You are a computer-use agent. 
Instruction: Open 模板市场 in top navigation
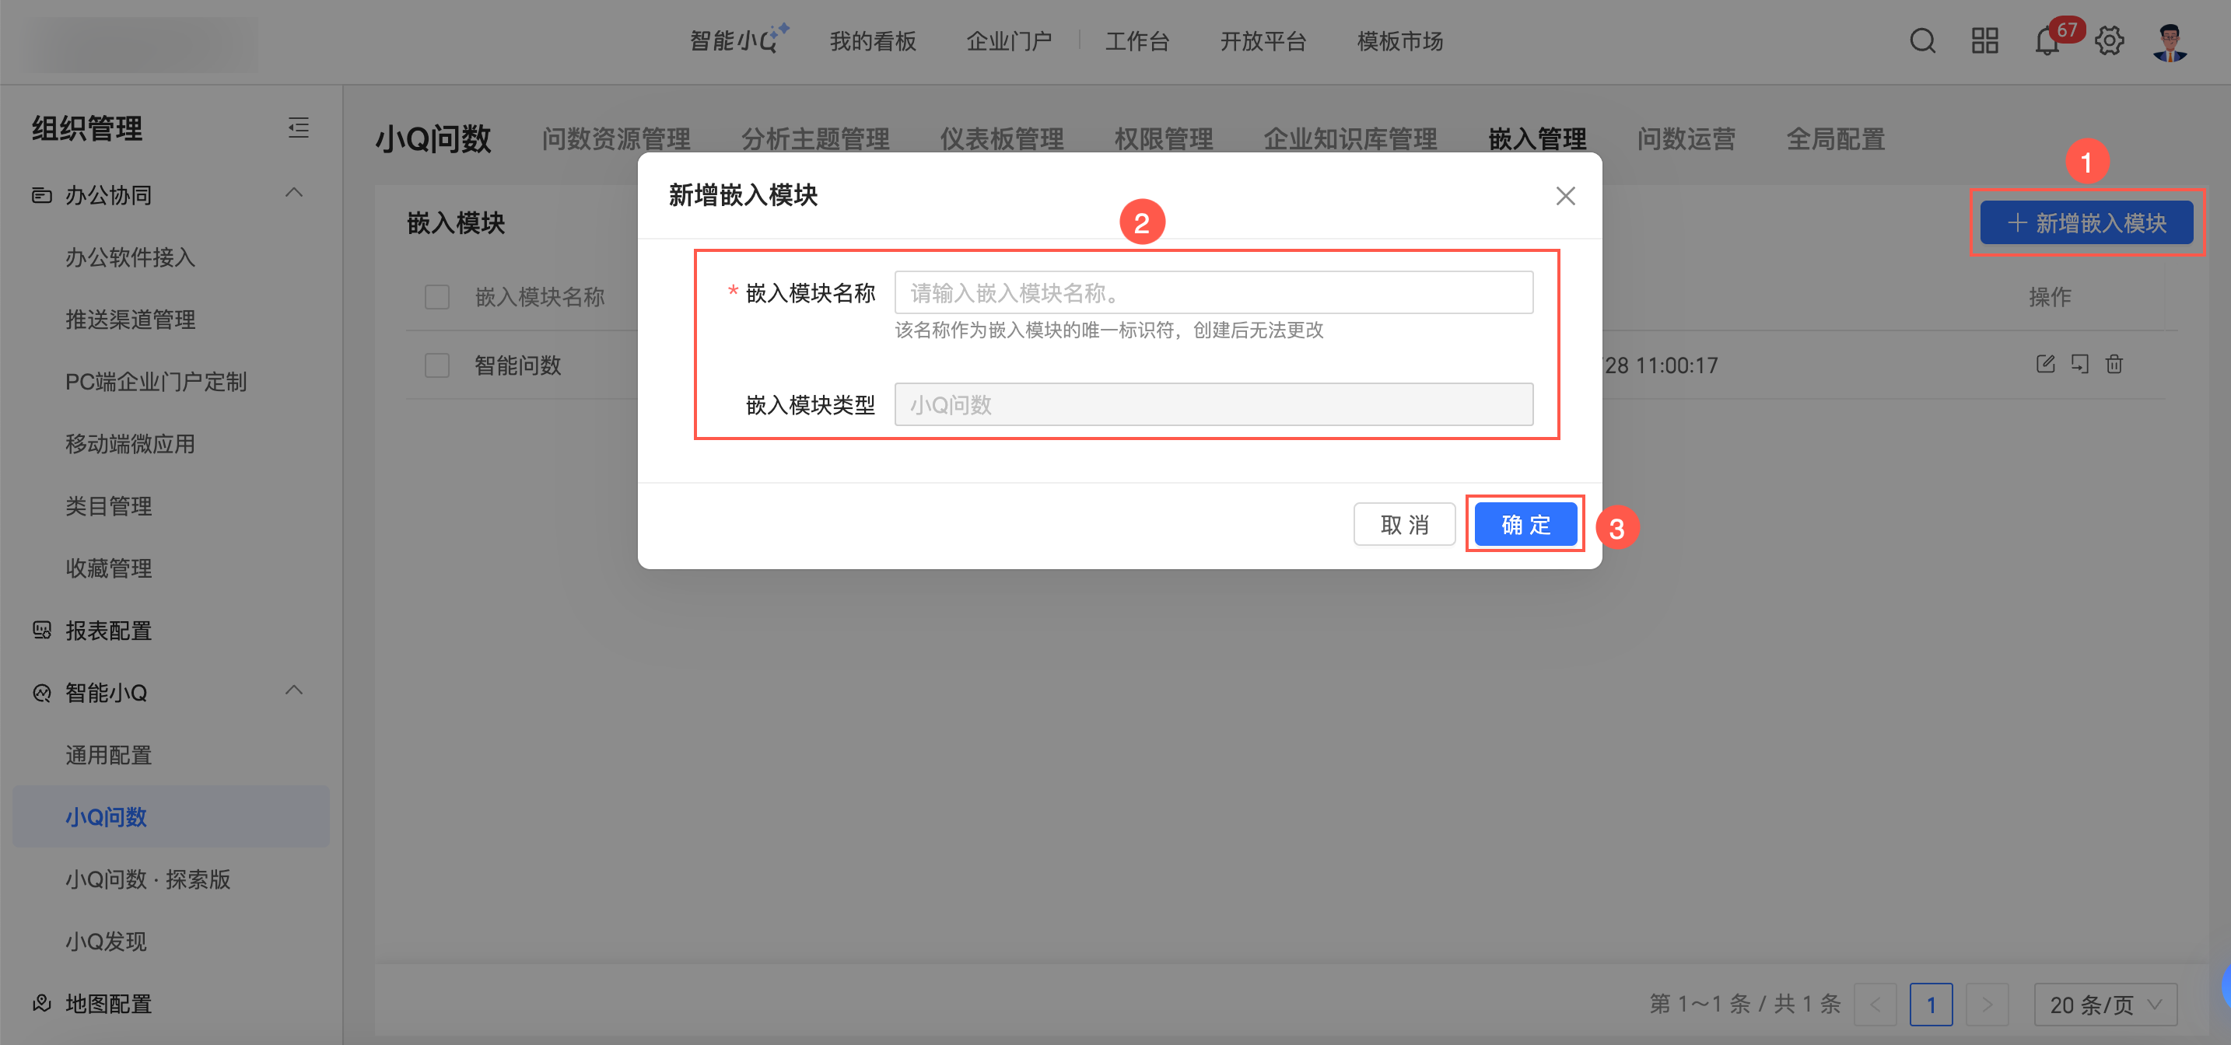pyautogui.click(x=1399, y=40)
